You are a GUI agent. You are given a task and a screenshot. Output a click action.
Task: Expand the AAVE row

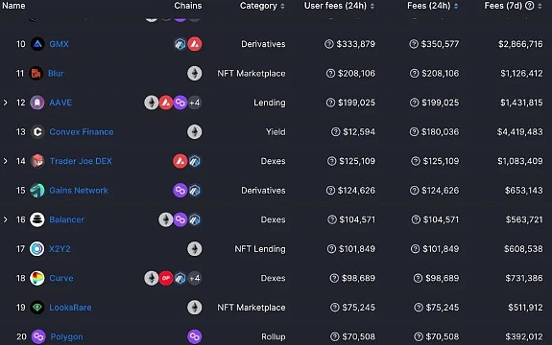tap(6, 103)
